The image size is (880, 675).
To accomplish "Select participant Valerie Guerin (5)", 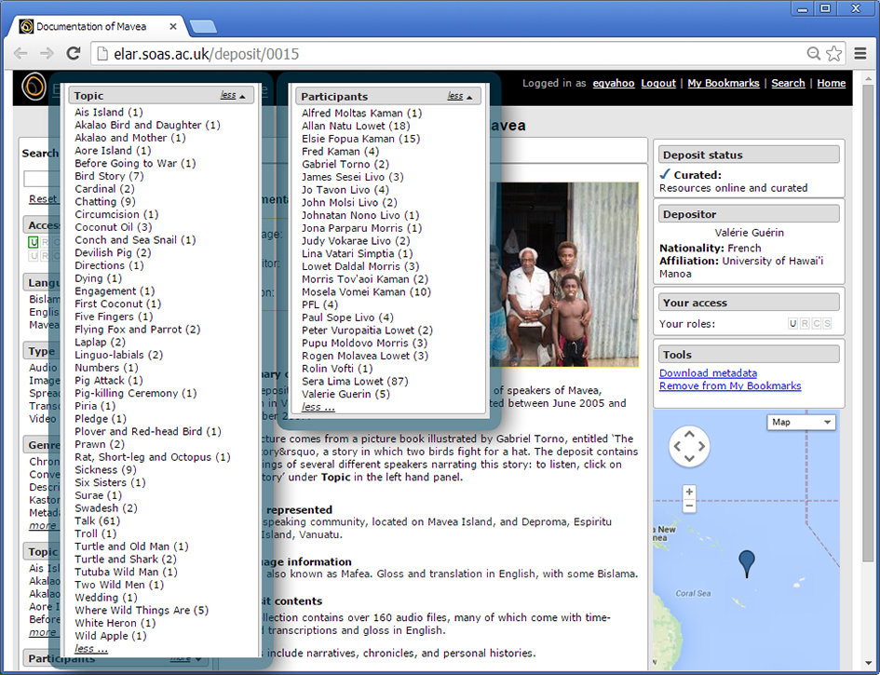I will (x=345, y=394).
